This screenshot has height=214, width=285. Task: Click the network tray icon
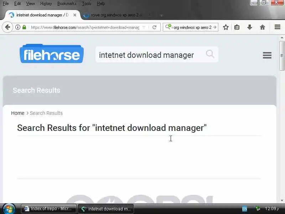[258, 209]
